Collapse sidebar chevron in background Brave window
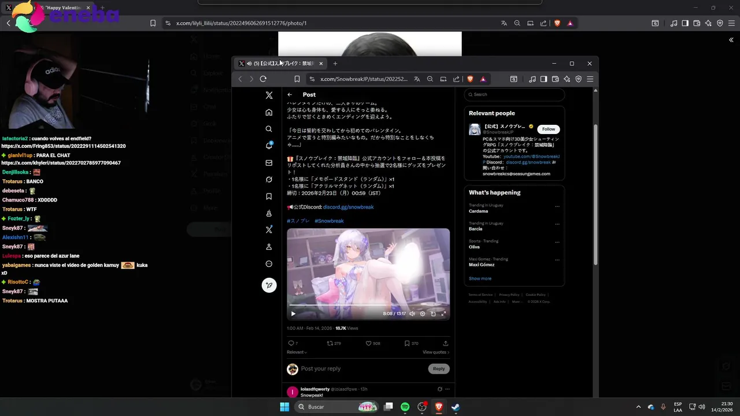This screenshot has height=416, width=740. click(x=731, y=40)
